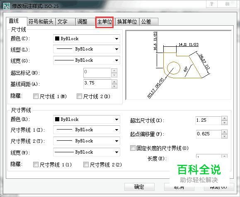Click the help question mark button
Screen dimensions: 240x197
(212, 4)
